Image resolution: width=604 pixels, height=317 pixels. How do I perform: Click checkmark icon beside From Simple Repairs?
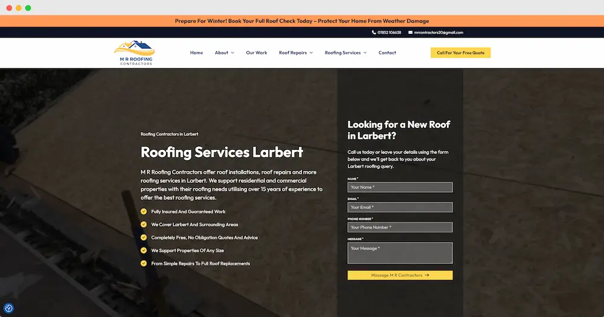point(144,263)
